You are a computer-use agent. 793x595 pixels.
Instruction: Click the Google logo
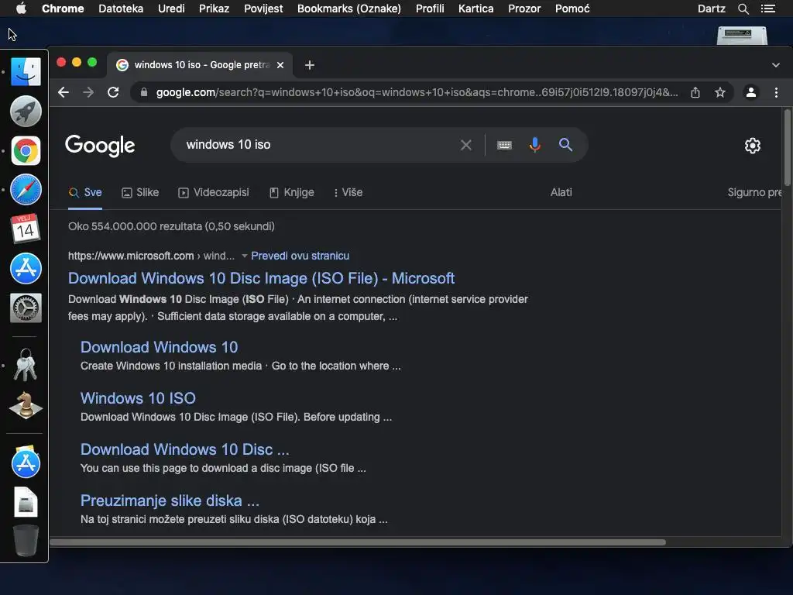tap(100, 146)
